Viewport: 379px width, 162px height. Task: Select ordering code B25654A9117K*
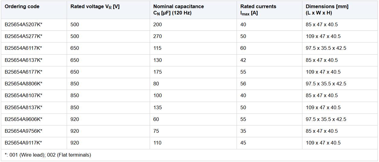(24, 143)
